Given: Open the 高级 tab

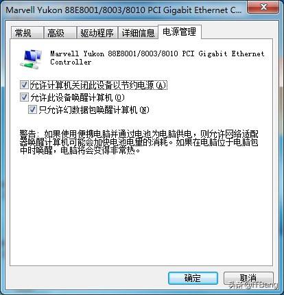Looking at the screenshot, I should point(60,33).
